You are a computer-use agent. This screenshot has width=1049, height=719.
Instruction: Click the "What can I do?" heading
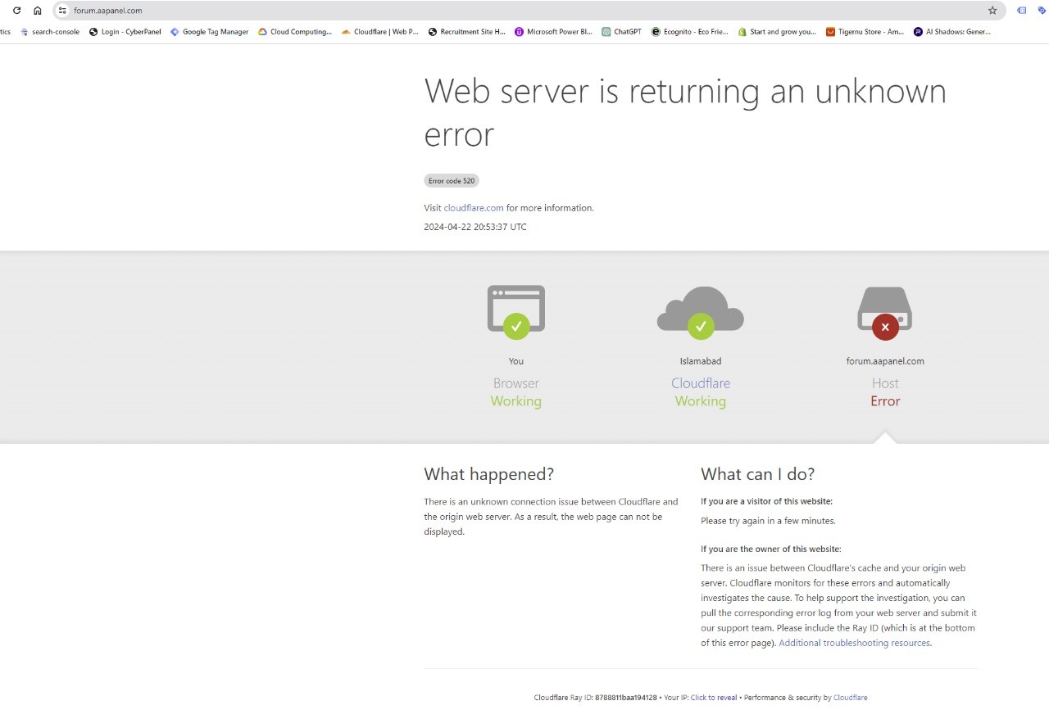point(758,474)
